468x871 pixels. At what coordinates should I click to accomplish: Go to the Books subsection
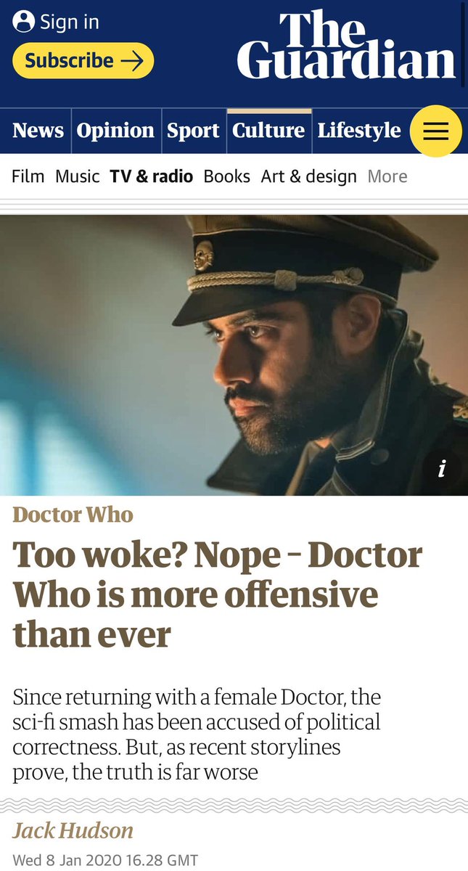[x=226, y=176]
